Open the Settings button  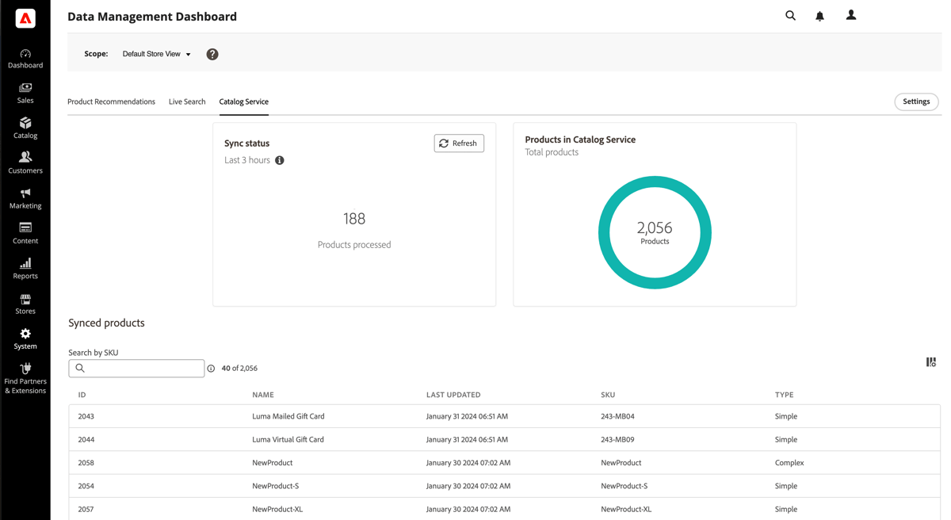click(916, 101)
